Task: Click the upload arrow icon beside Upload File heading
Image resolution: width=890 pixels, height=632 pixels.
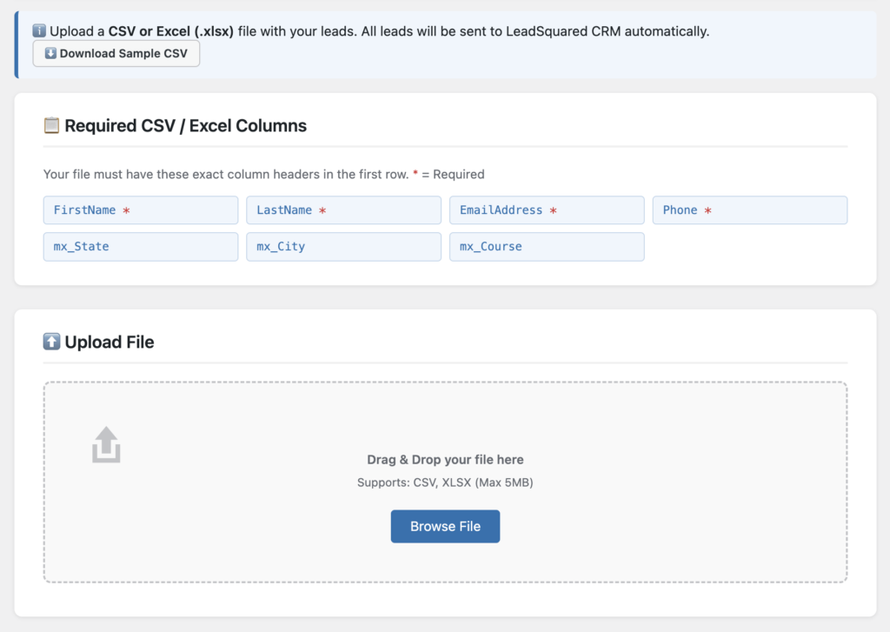Action: (x=52, y=341)
